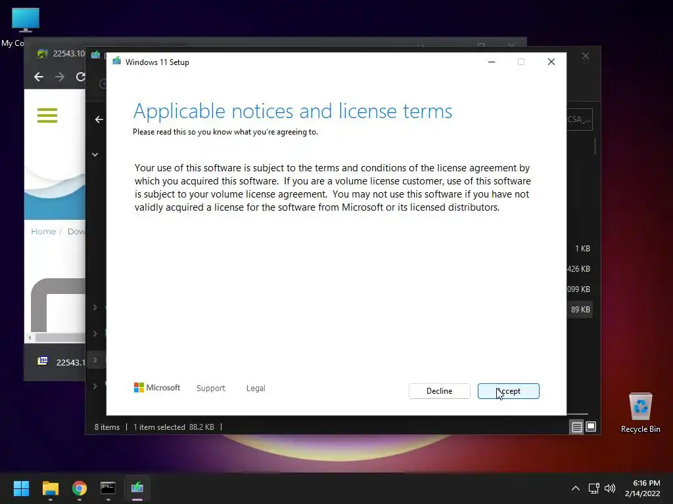This screenshot has height=504, width=673.
Task: Switch Explorer to large icons view
Action: pyautogui.click(x=591, y=427)
